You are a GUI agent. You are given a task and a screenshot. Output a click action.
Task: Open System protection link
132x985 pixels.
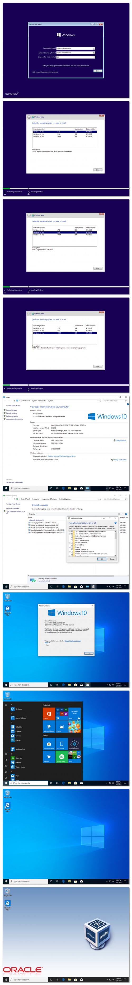[x=12, y=416]
